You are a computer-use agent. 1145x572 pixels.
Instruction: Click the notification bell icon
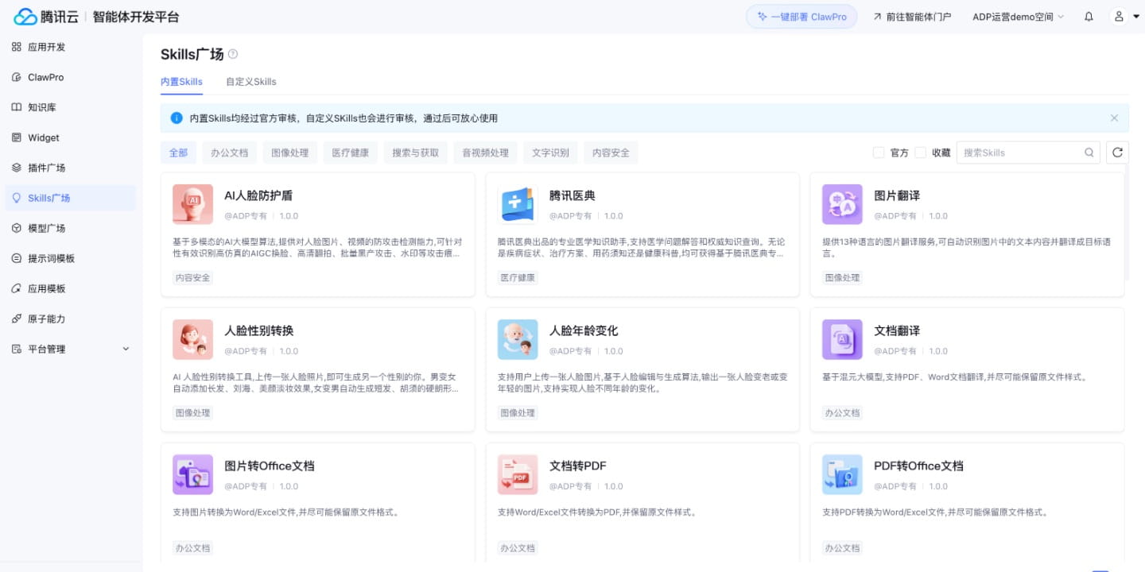pos(1089,17)
